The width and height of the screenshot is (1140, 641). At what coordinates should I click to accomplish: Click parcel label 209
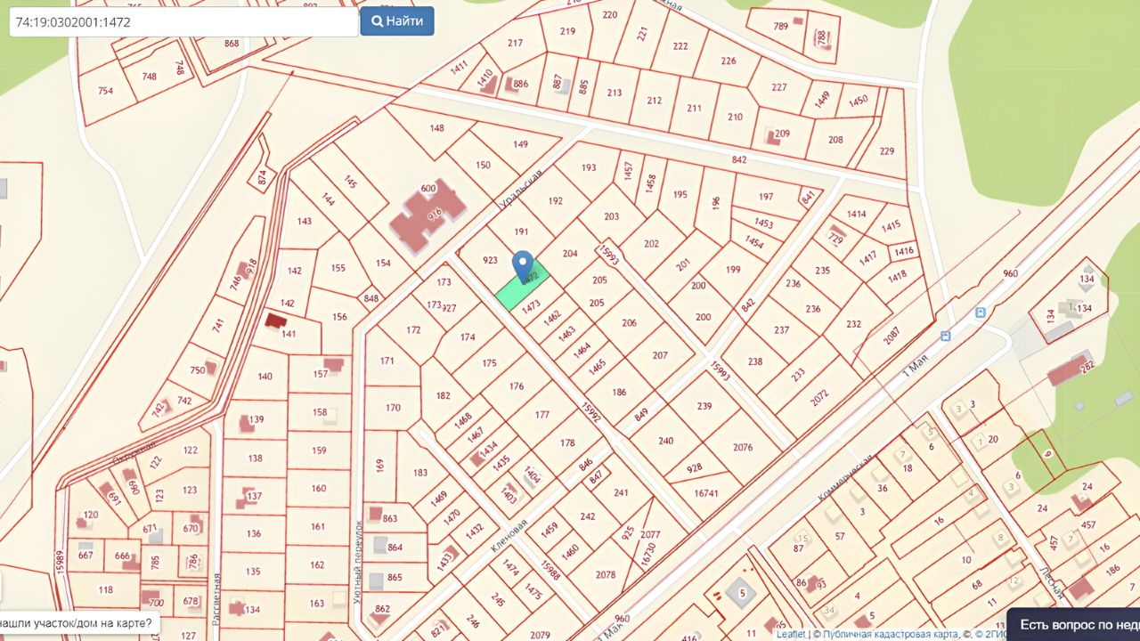pyautogui.click(x=782, y=134)
